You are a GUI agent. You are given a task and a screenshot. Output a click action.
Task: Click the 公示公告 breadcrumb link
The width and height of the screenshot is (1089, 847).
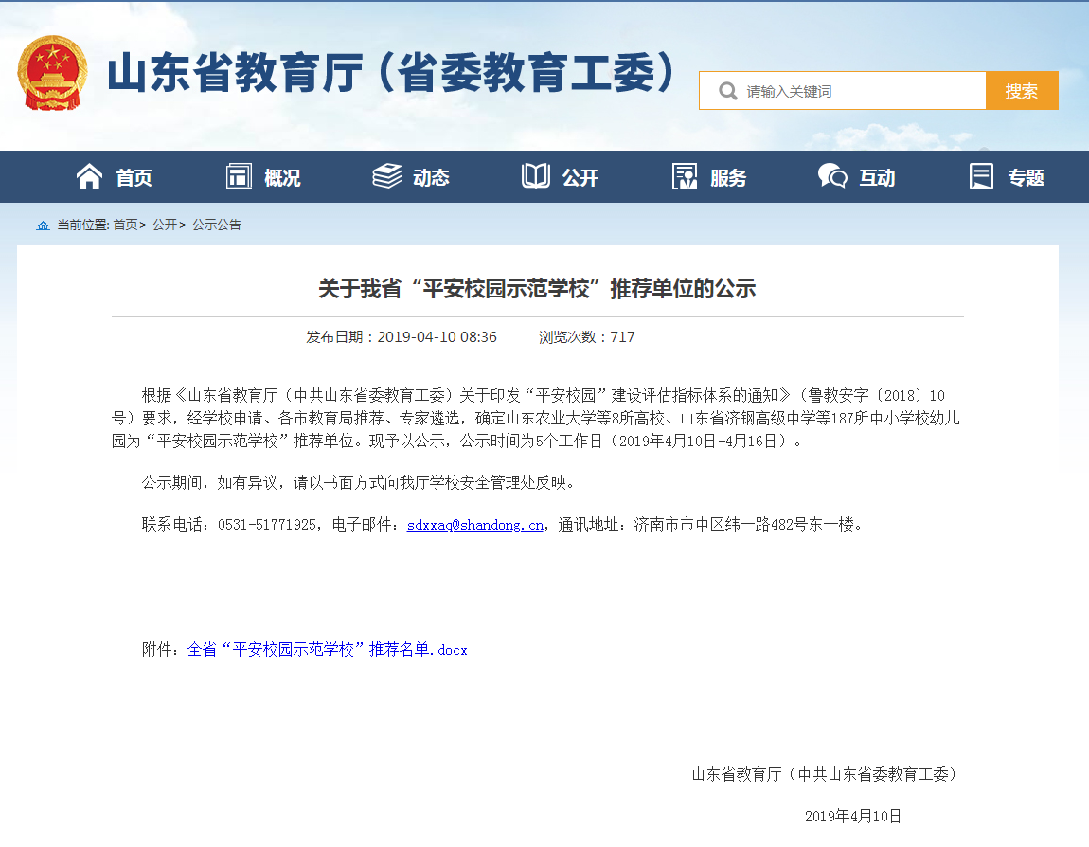(217, 225)
